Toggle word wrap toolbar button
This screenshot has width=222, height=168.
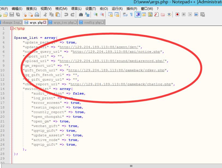(x=125, y=14)
